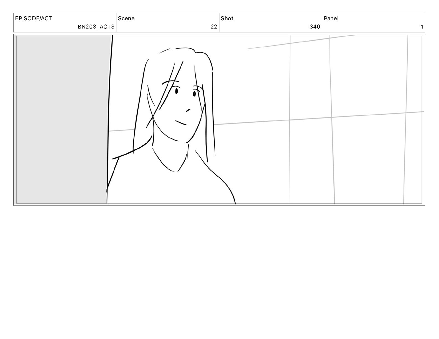Click the panel number 1
The height and width of the screenshot is (339, 439).
pos(422,27)
